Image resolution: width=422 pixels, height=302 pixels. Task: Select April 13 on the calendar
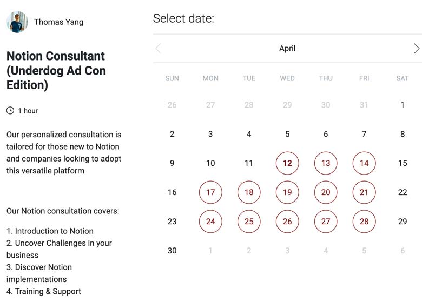point(326,163)
